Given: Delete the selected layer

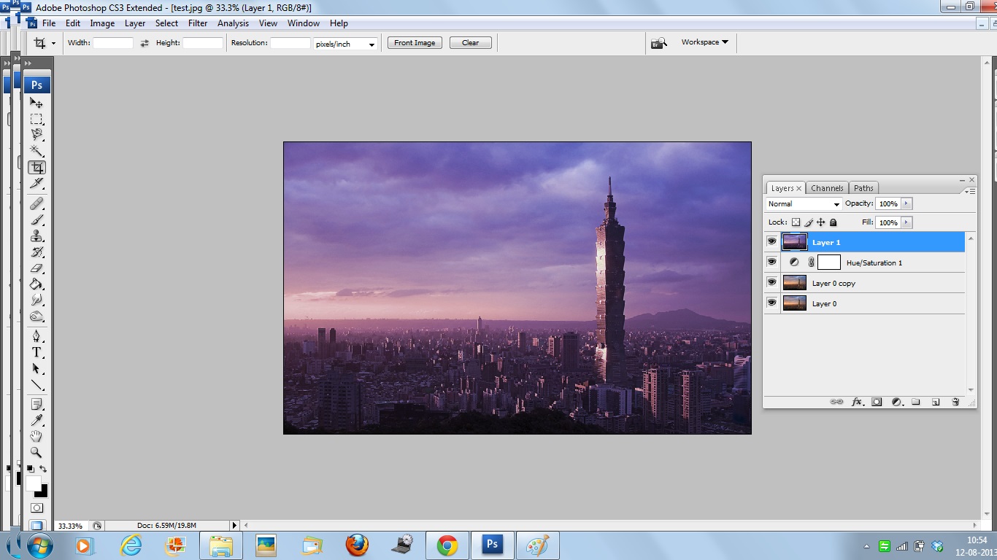Looking at the screenshot, I should pos(955,402).
